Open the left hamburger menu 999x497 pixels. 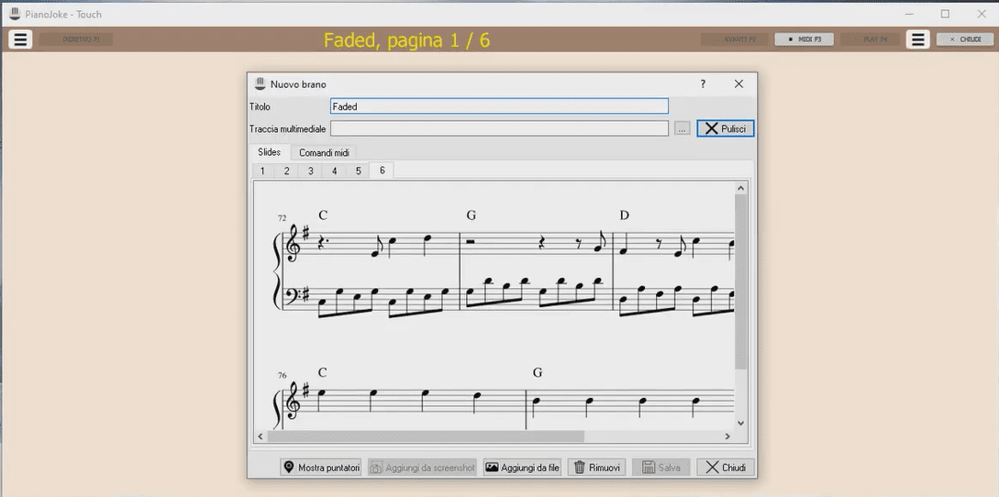pos(20,39)
